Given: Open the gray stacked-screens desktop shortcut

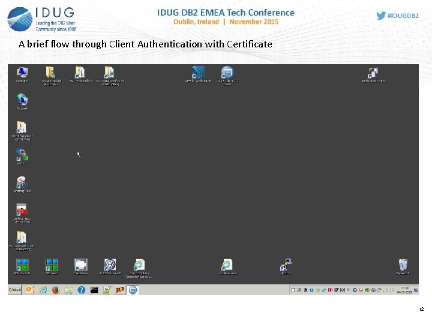Looking at the screenshot, I should click(x=81, y=266).
